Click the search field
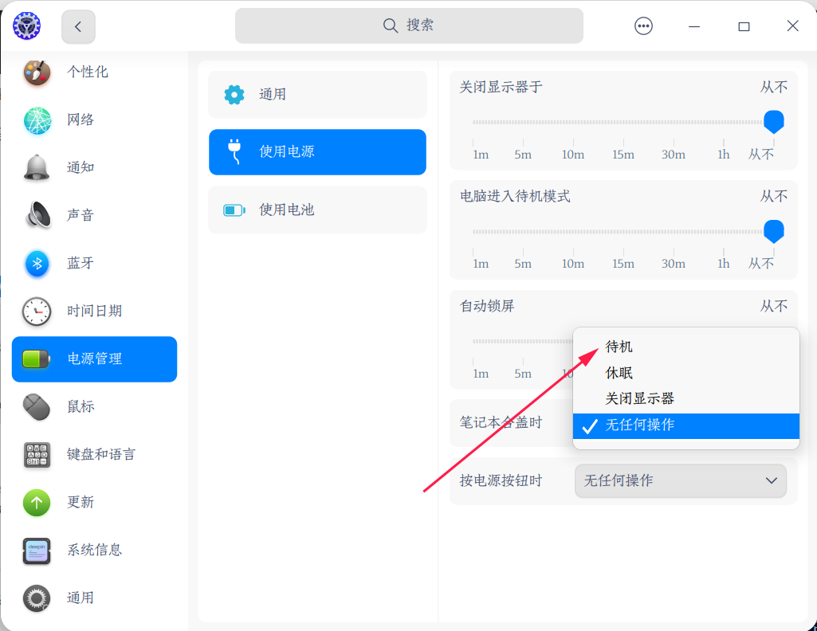 point(409,25)
